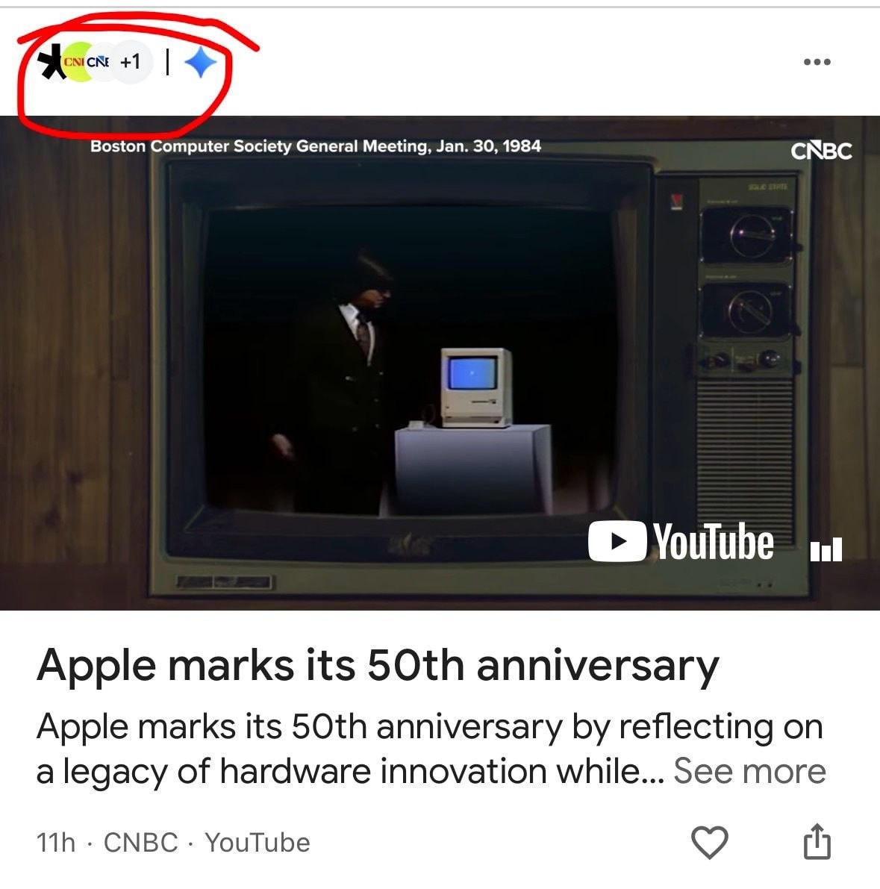Open the three-dot card options menu
Screen dimensions: 880x889
pyautogui.click(x=817, y=62)
